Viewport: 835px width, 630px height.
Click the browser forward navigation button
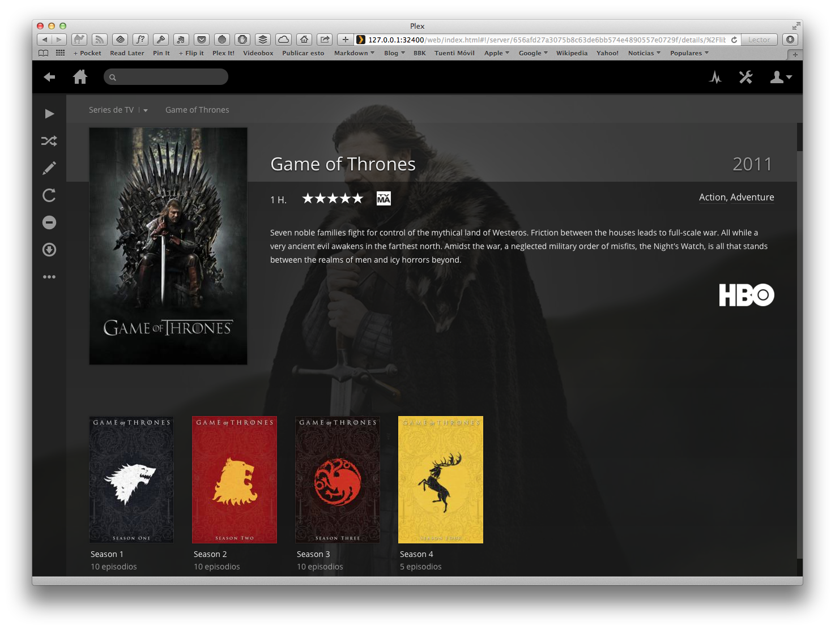pos(59,40)
